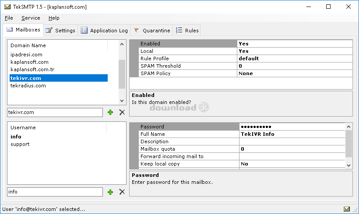Select the Rule Profile property label

(188, 59)
